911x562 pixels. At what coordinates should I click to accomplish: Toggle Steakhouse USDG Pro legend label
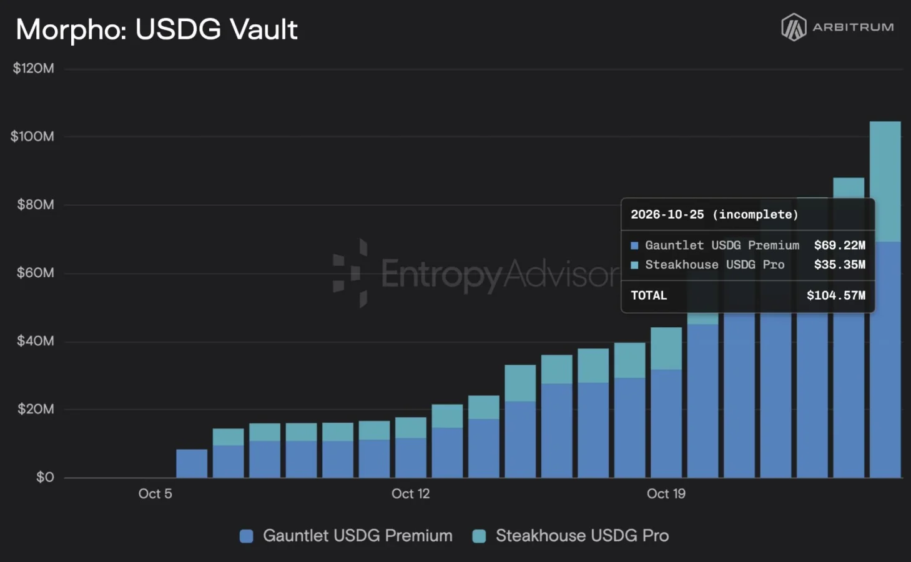pyautogui.click(x=583, y=536)
